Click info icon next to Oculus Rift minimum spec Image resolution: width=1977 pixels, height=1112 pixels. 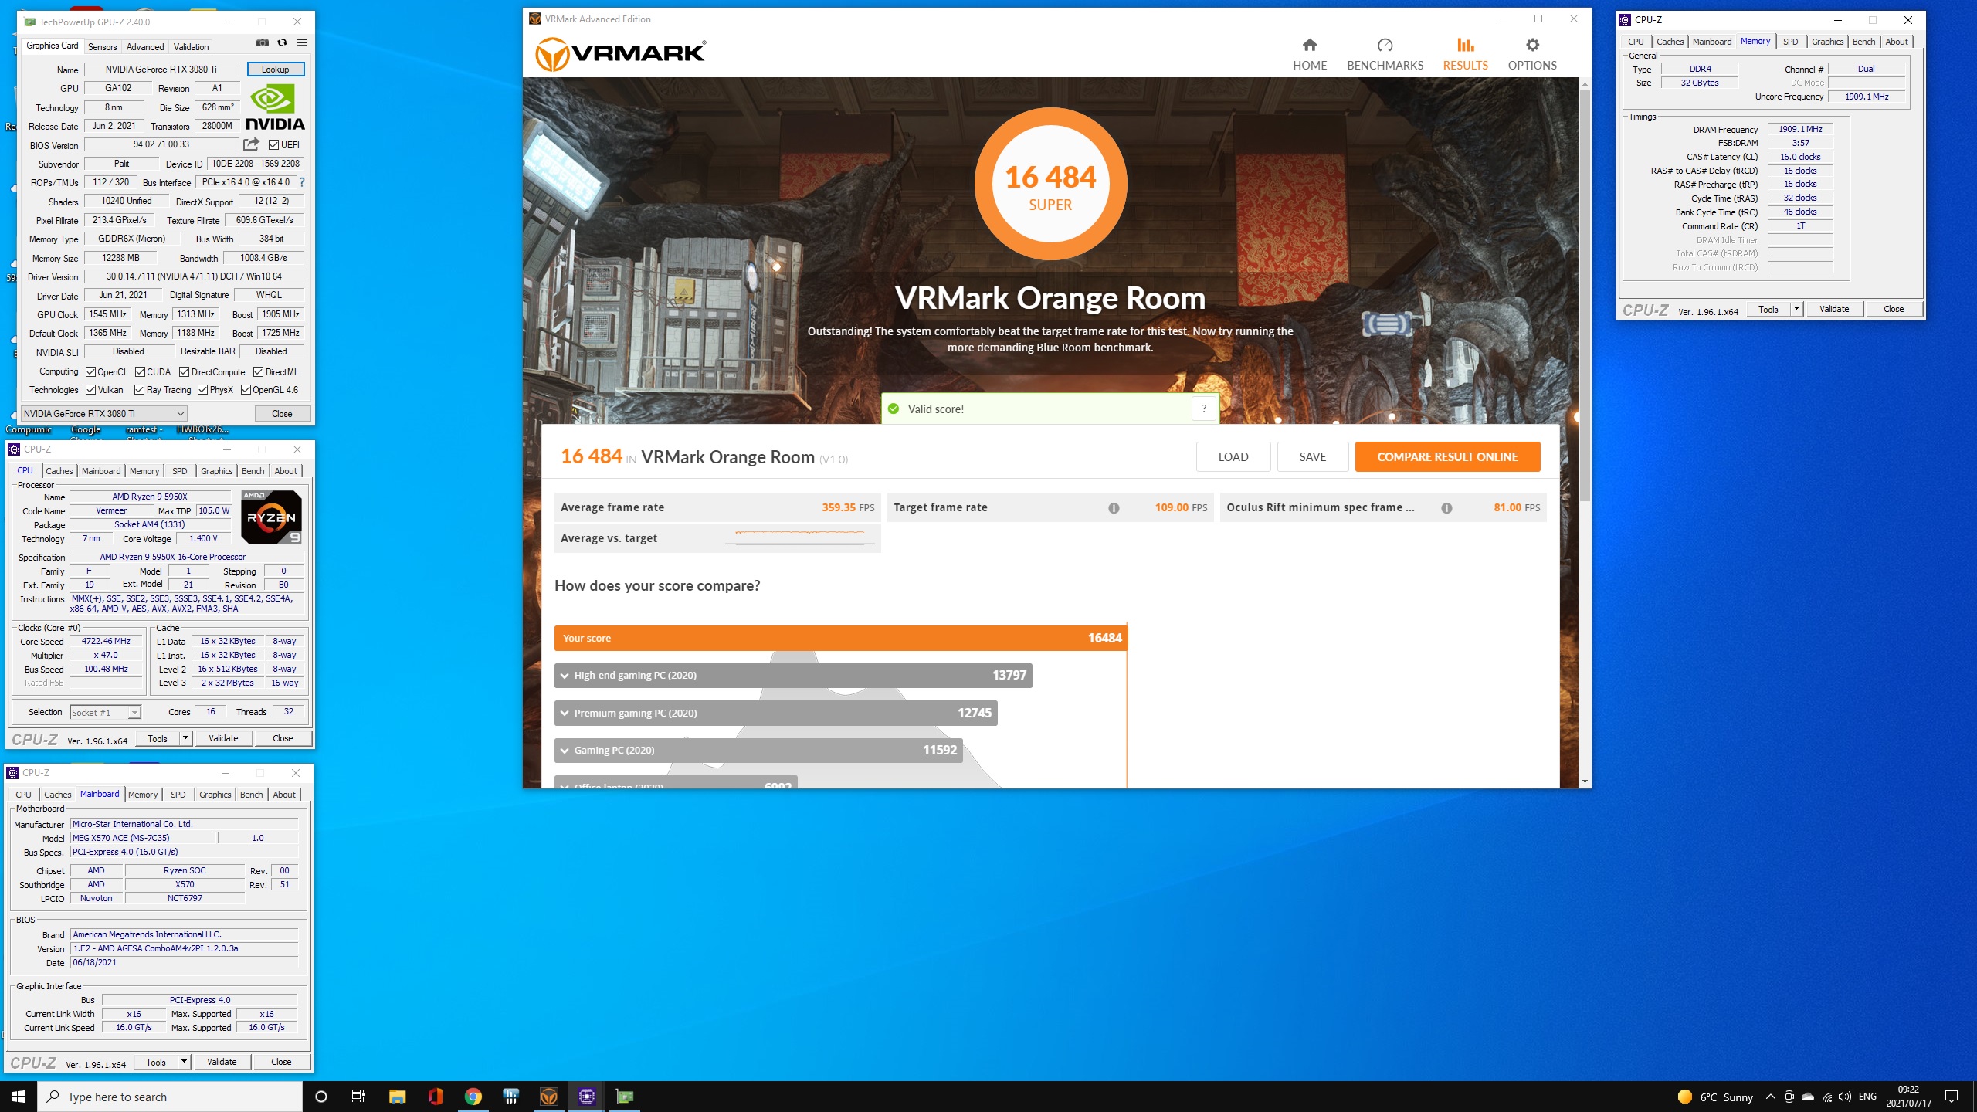click(1446, 508)
